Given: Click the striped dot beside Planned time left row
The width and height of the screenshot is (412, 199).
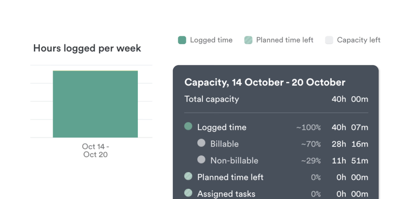Looking at the screenshot, I should pyautogui.click(x=188, y=176).
